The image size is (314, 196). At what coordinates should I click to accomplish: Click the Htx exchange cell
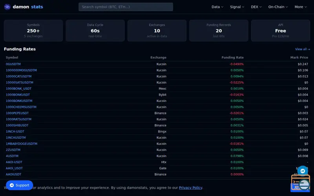164,162
